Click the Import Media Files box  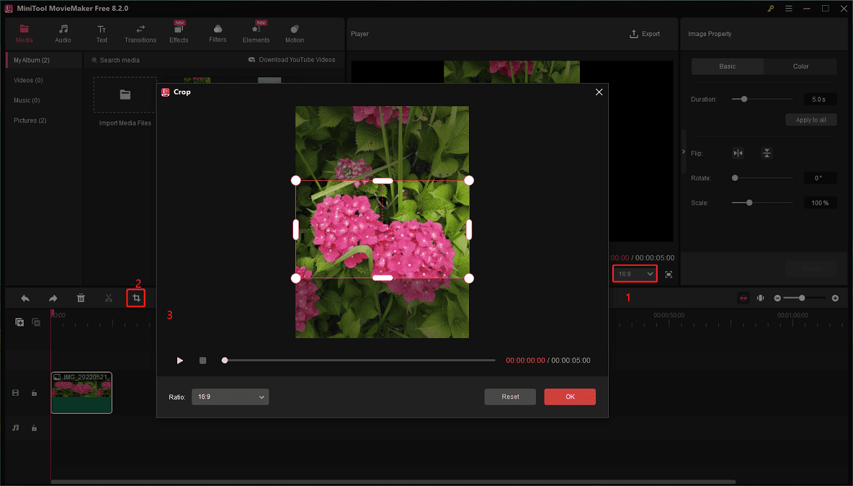(x=125, y=95)
